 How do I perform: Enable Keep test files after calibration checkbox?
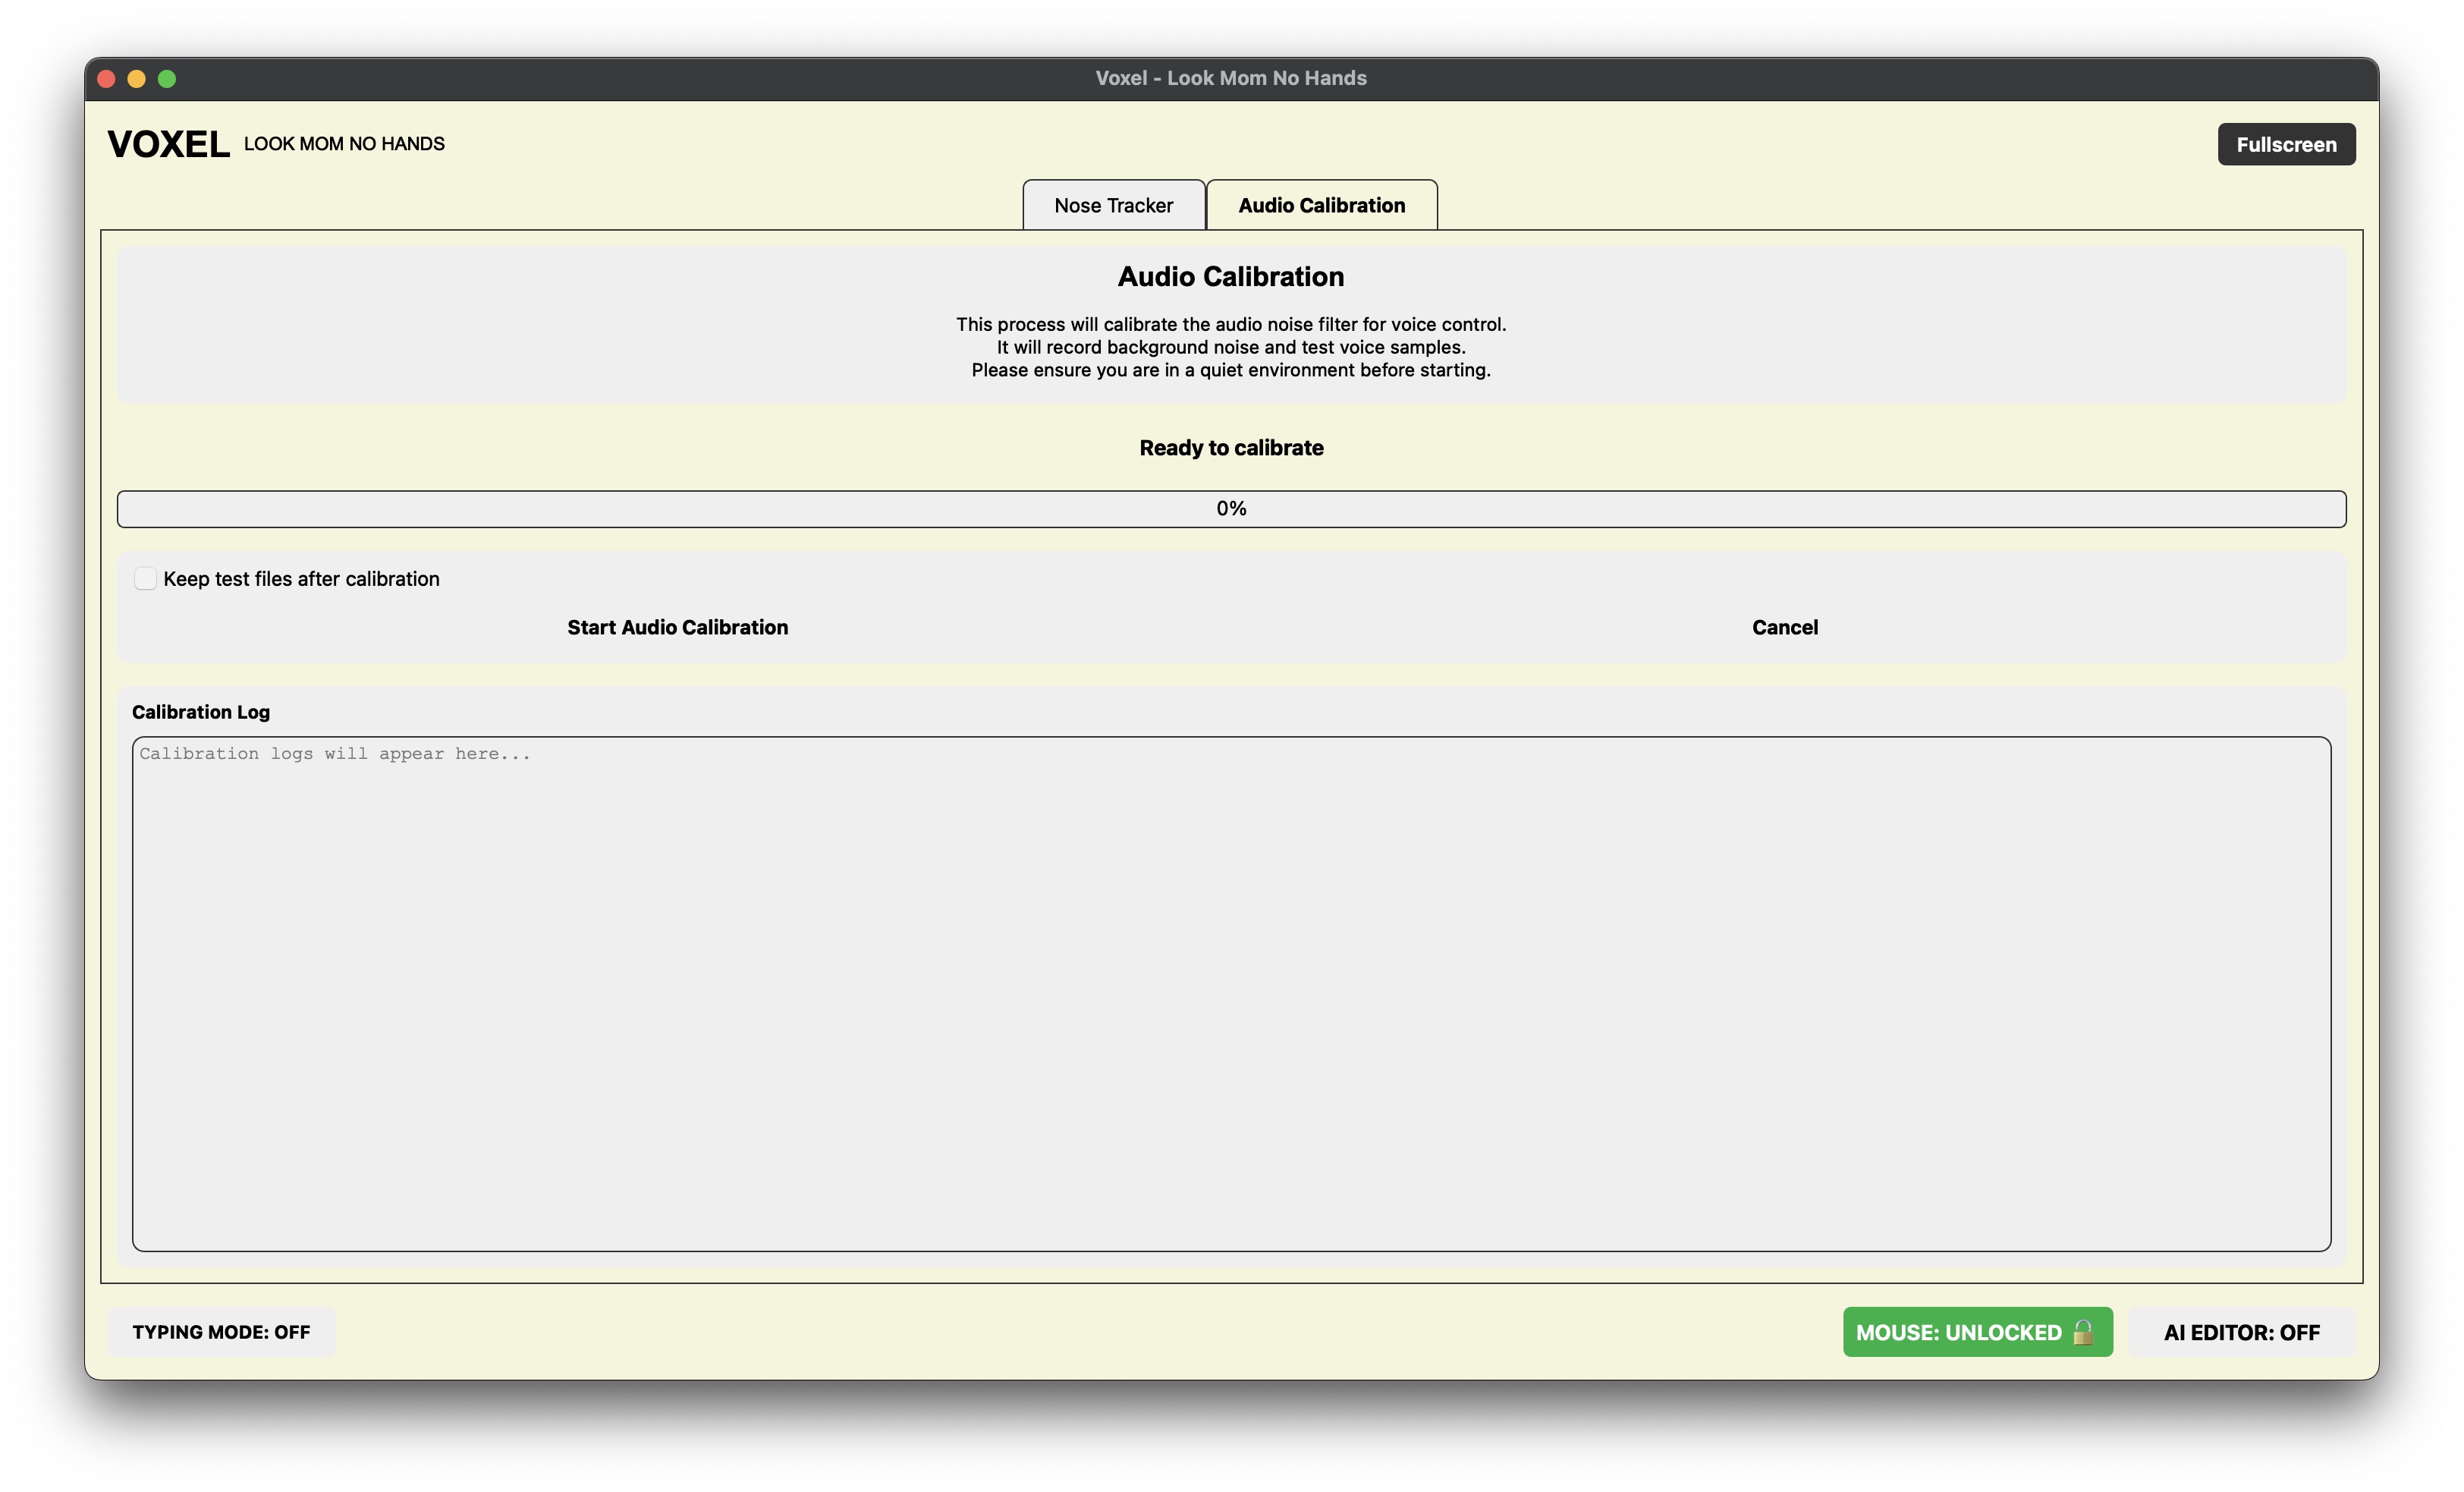tap(145, 578)
